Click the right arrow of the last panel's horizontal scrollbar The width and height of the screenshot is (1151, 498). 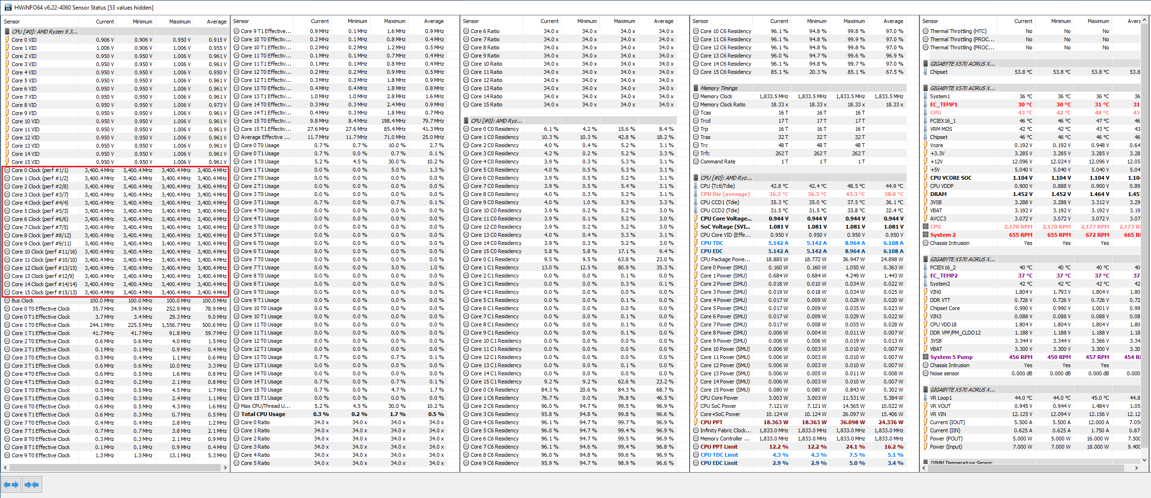coord(1137,468)
